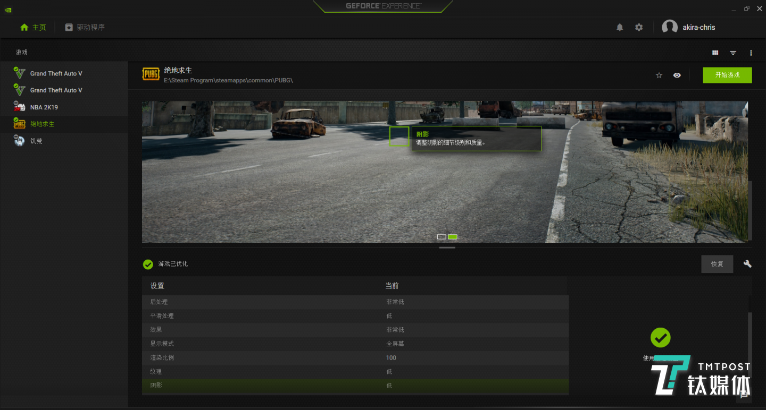This screenshot has width=766, height=410.
Task: Go to the 主页 home tab
Action: click(x=33, y=27)
